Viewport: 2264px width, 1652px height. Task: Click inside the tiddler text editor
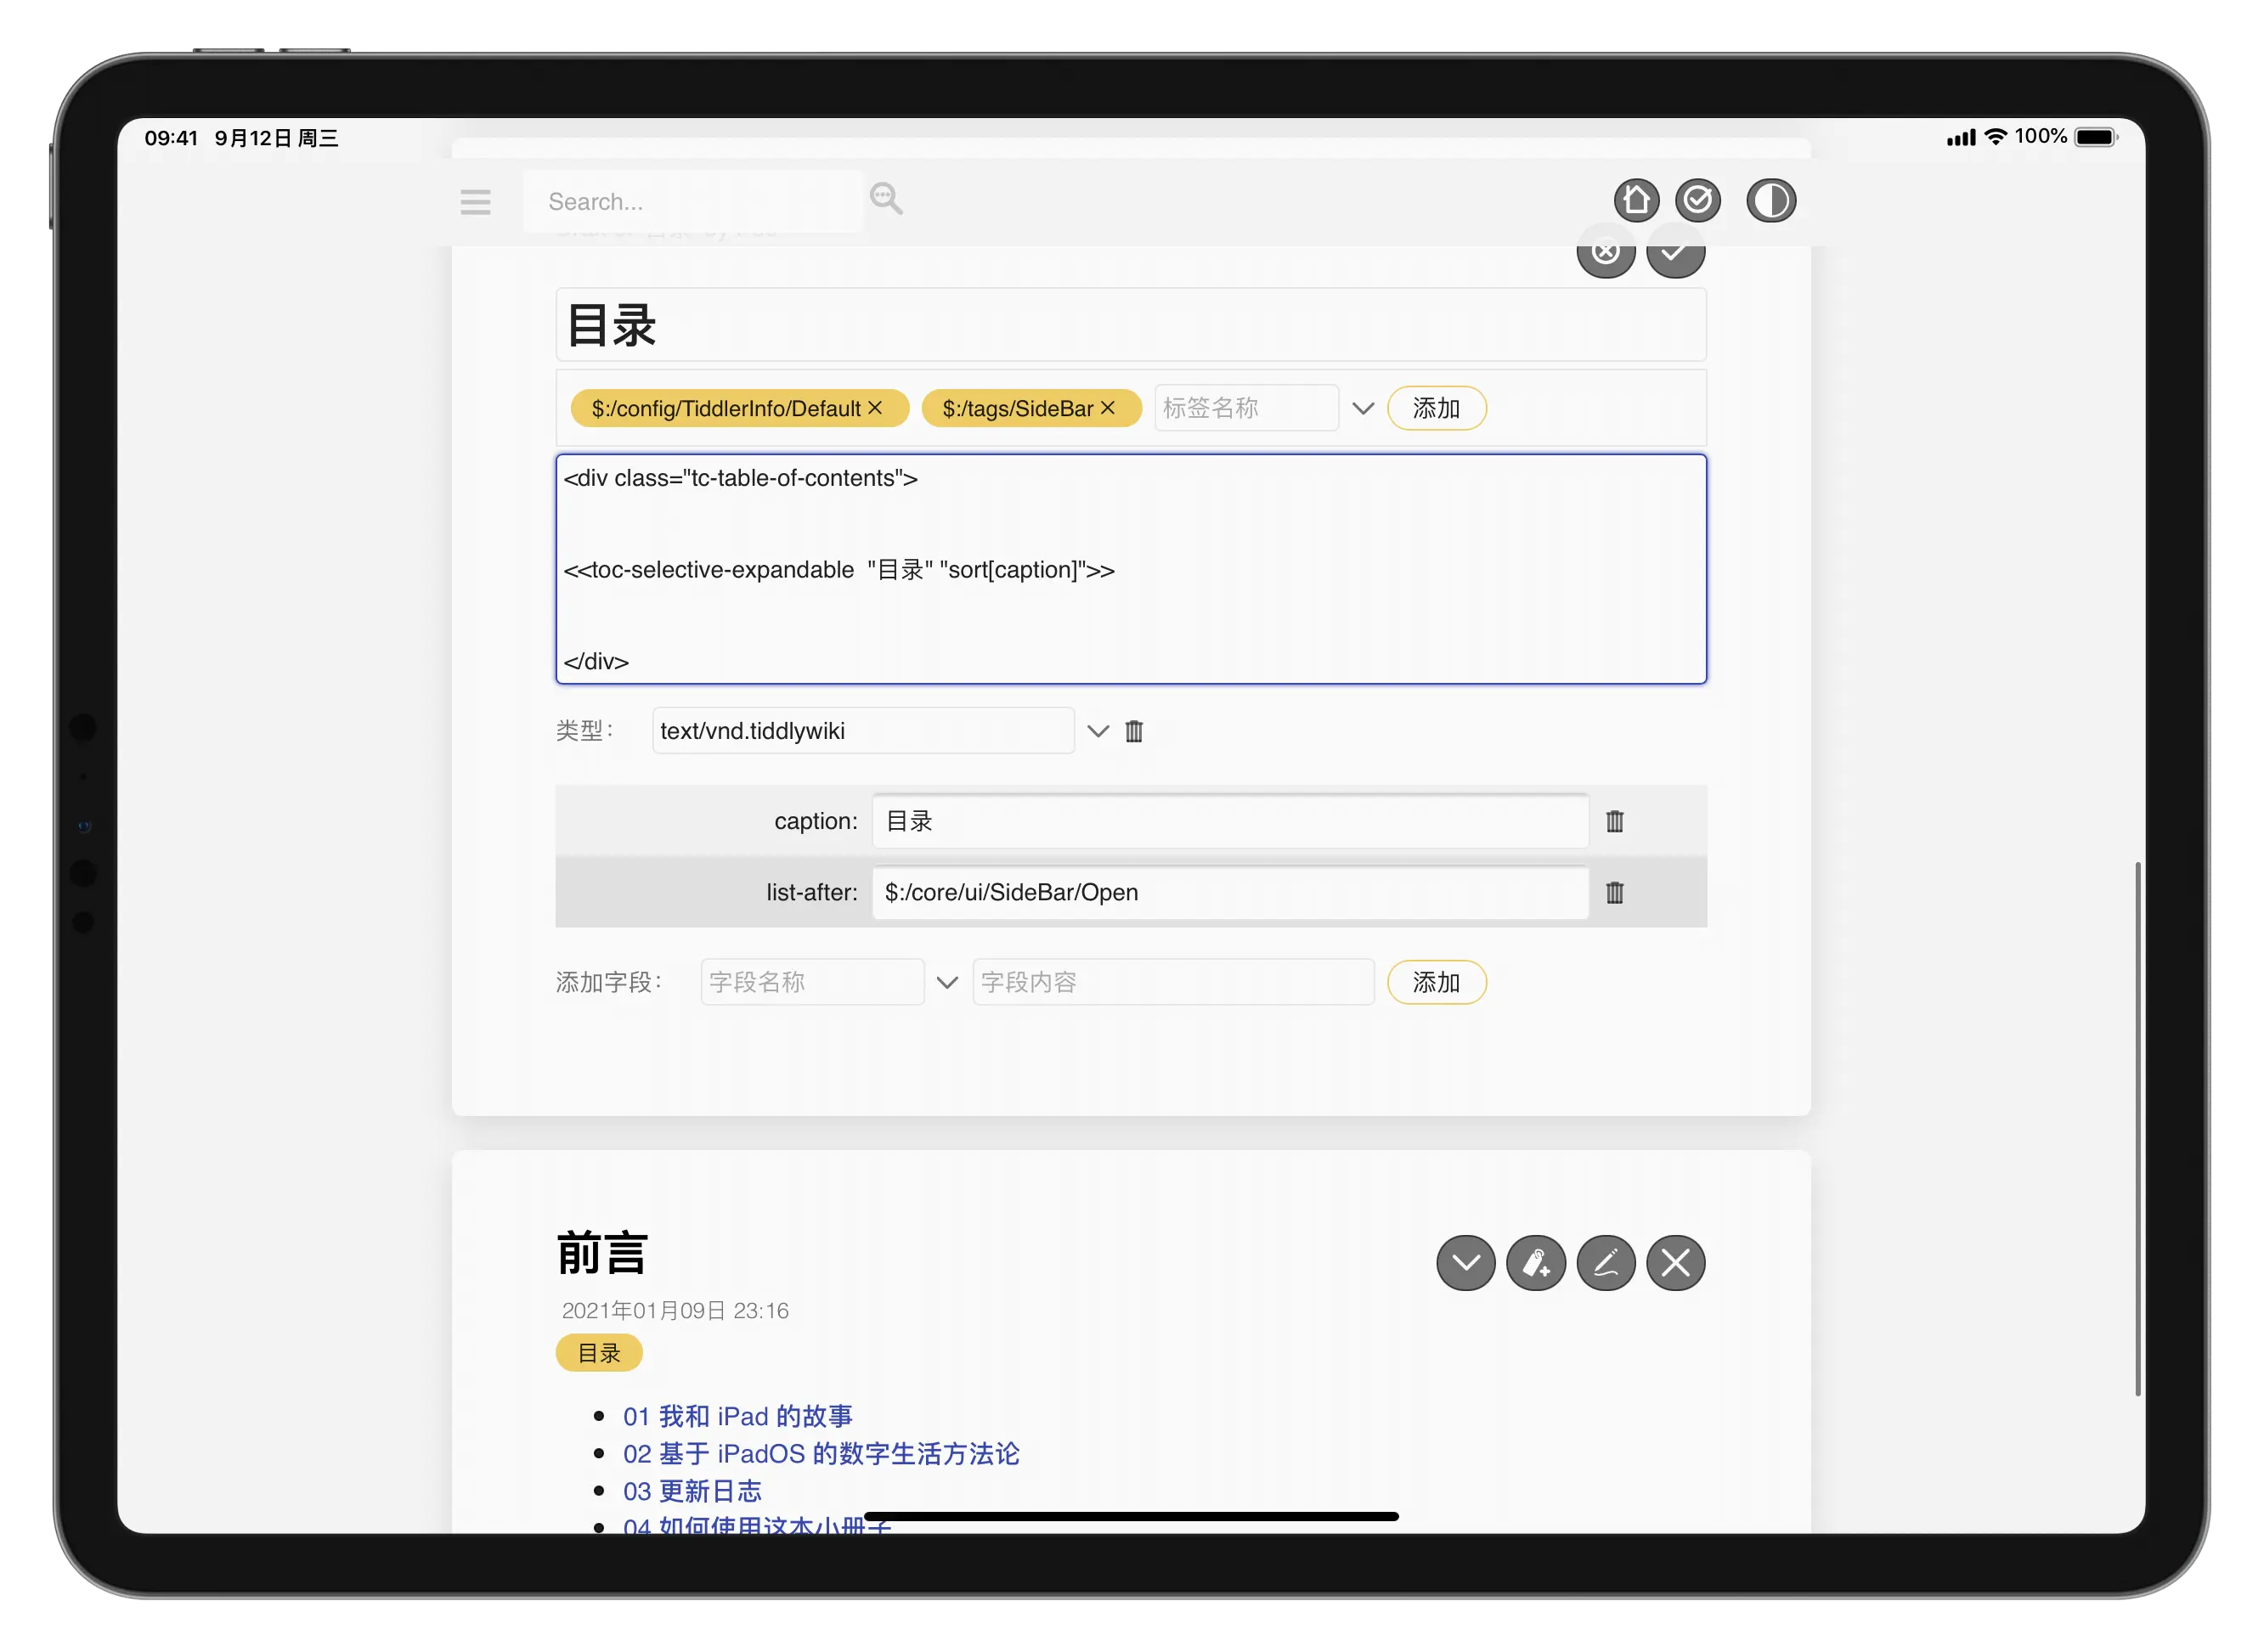[x=1131, y=569]
